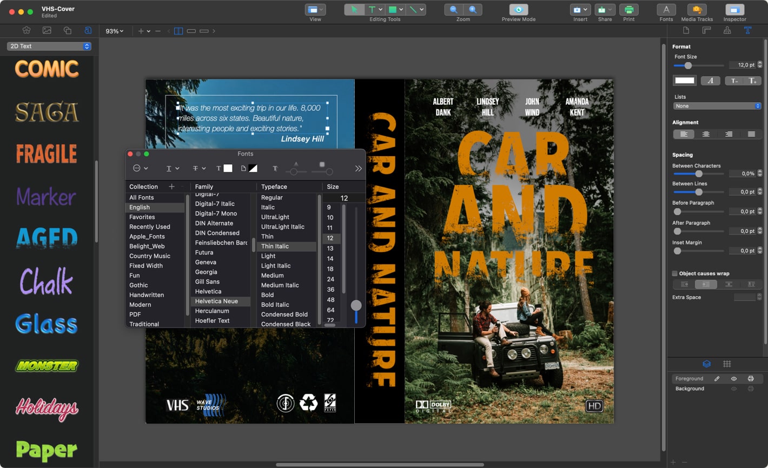Open Media Tracks from the toolbar
The width and height of the screenshot is (768, 468).
coord(697,11)
